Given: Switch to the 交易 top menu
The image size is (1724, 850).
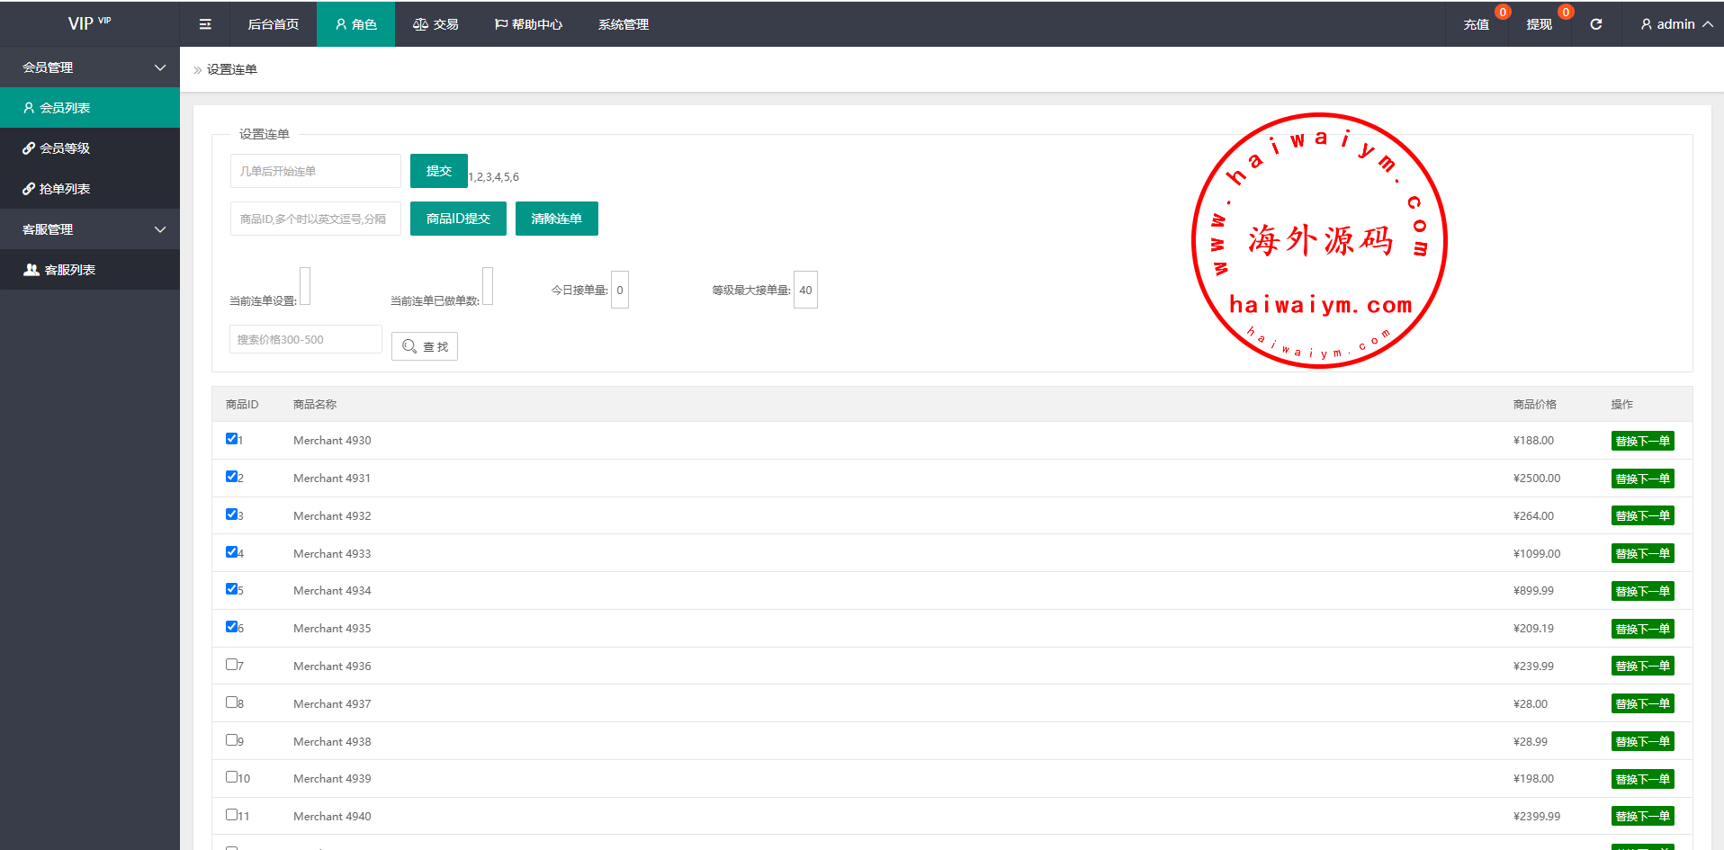Looking at the screenshot, I should tap(435, 24).
